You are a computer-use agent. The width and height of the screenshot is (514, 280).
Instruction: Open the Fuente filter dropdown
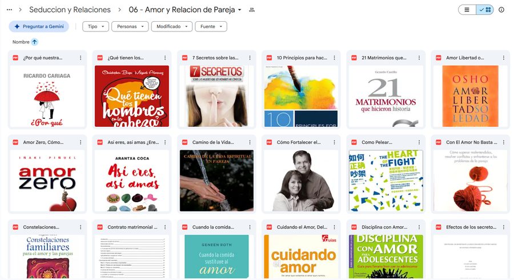211,26
